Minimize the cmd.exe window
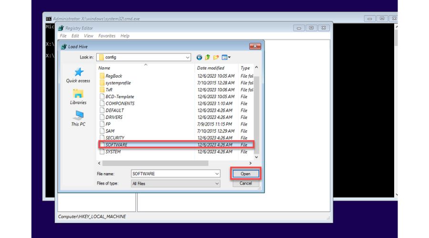The width and height of the screenshot is (429, 238). pyautogui.click(x=369, y=19)
